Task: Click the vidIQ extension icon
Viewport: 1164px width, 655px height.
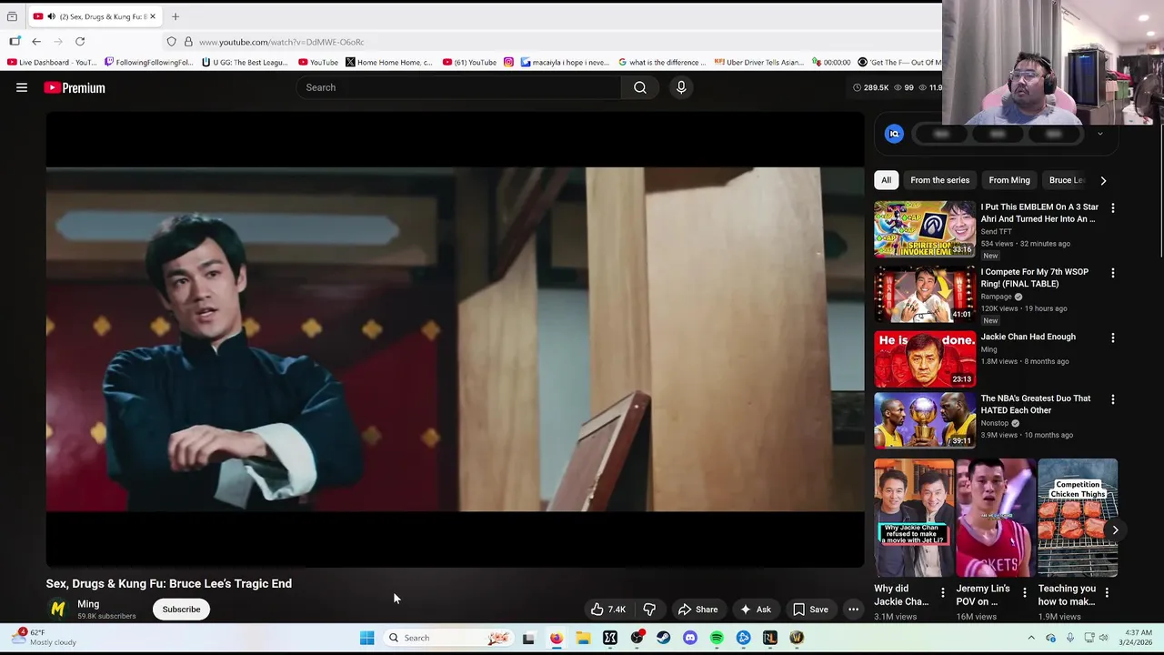Action: click(894, 134)
